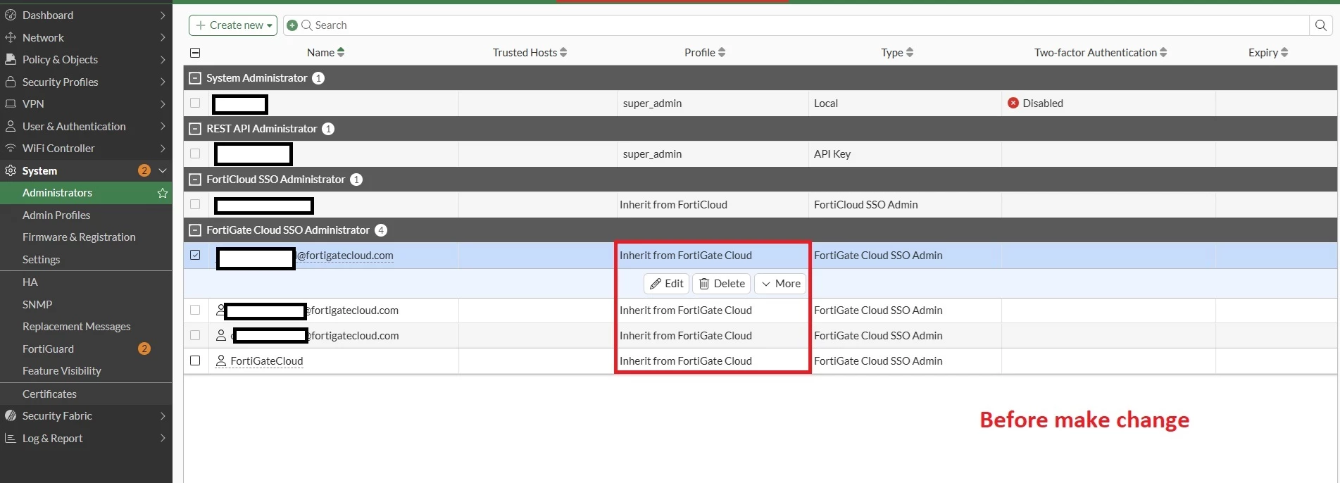1340x483 pixels.
Task: Expand the Network menu chevron
Action: 163,37
